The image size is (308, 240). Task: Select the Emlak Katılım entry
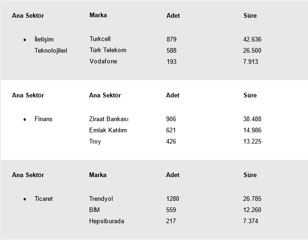(108, 130)
